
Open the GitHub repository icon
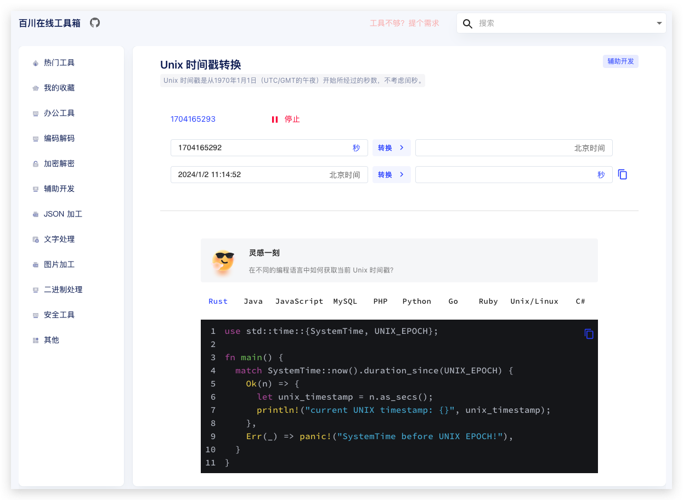click(95, 22)
